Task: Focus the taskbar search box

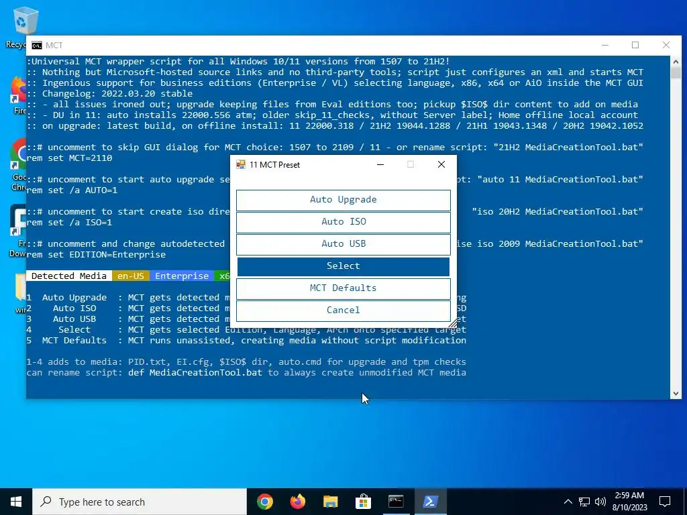Action: (140, 502)
